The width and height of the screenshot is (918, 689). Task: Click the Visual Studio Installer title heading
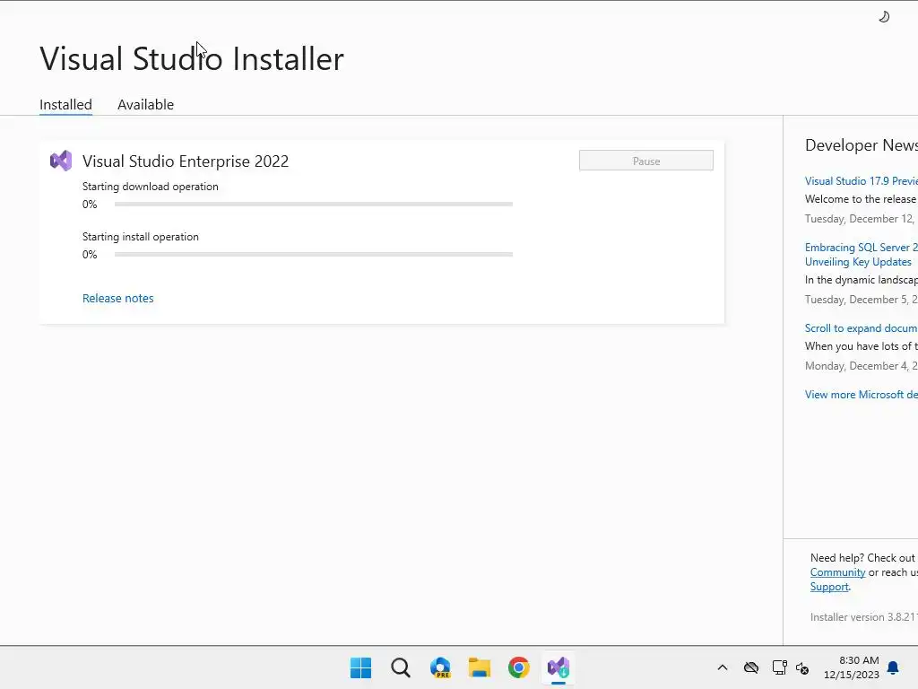(x=192, y=58)
